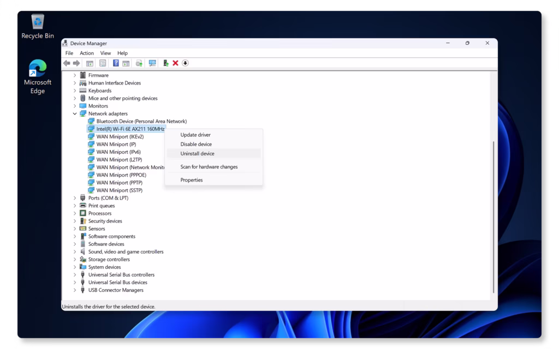Close the Device Manager window

(x=487, y=43)
